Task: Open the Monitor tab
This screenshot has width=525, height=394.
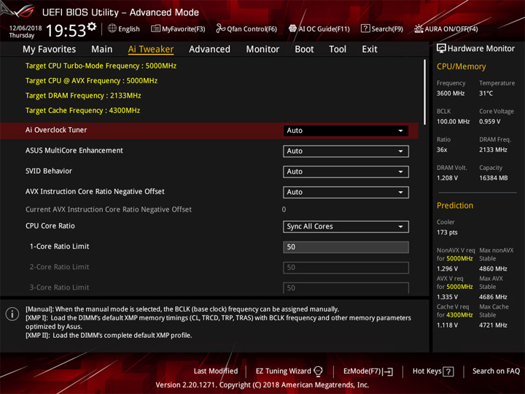Action: [262, 50]
